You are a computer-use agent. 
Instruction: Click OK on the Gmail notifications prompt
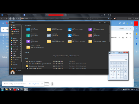coord(30,84)
